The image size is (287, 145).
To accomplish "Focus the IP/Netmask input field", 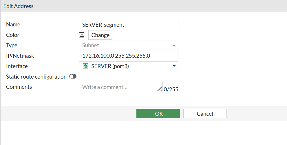I will [x=128, y=56].
